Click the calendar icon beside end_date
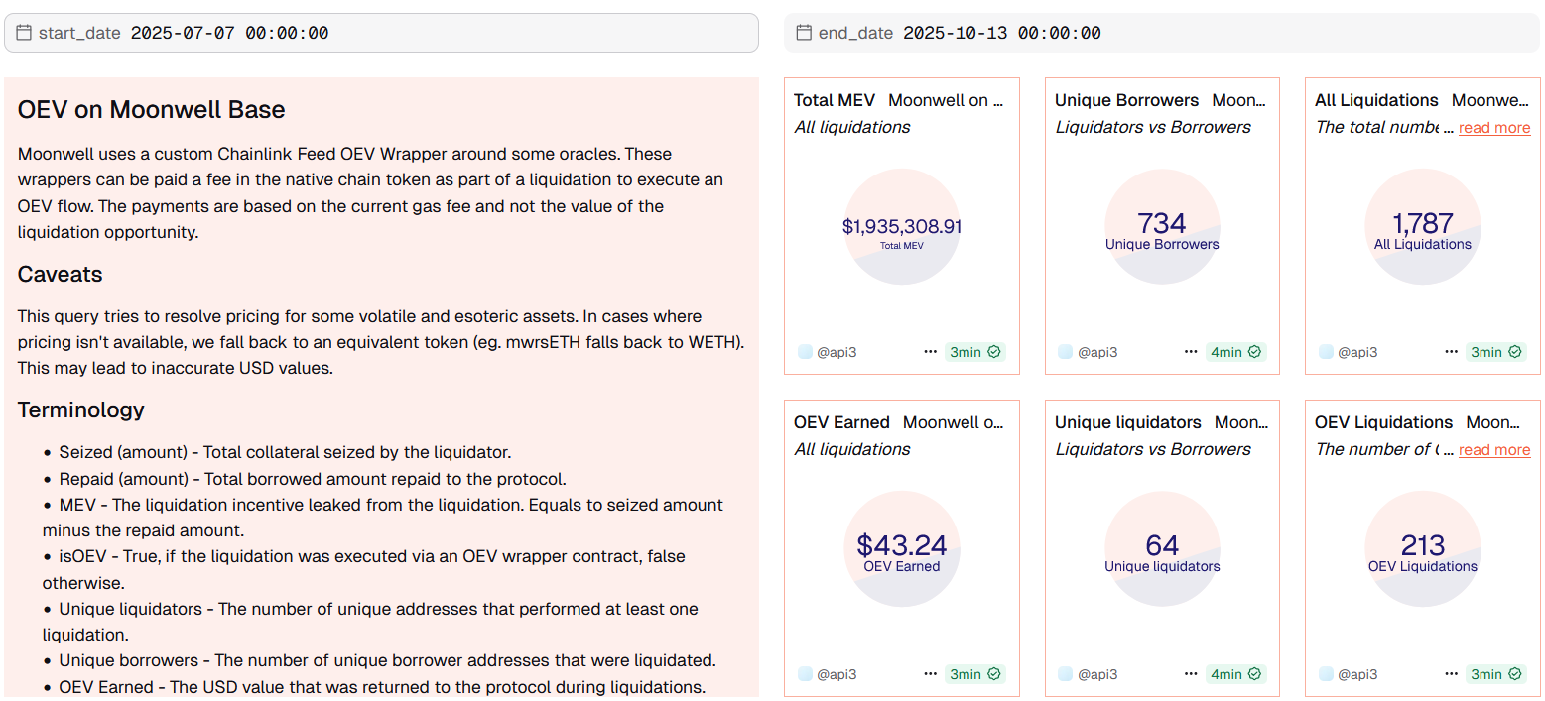1545x701 pixels. click(x=804, y=33)
